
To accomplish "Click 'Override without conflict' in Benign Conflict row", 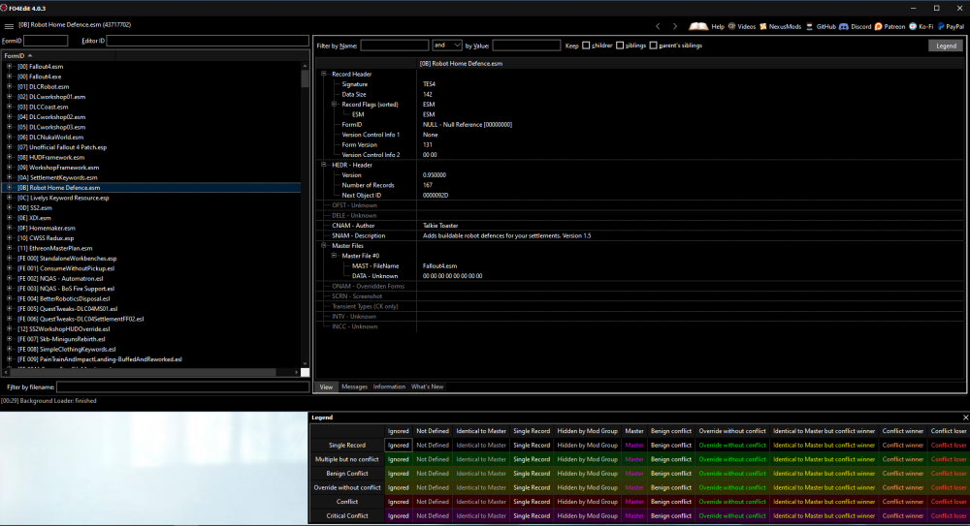I will click(731, 474).
